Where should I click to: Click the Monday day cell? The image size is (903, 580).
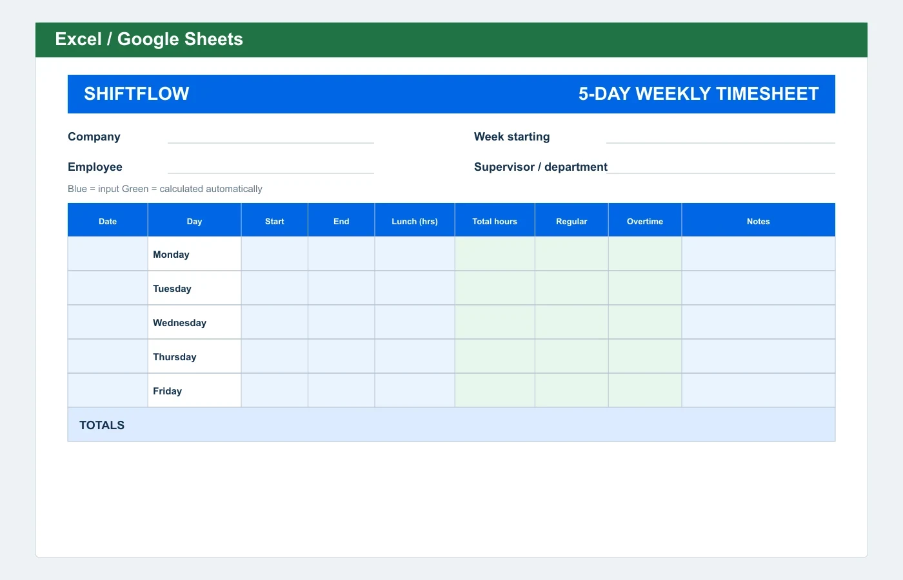194,254
